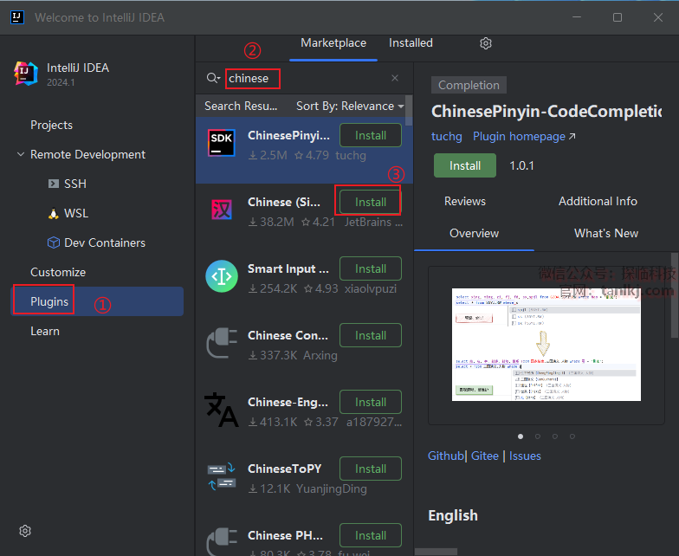The height and width of the screenshot is (556, 679).
Task: Switch to the What's New tab
Action: pos(605,233)
